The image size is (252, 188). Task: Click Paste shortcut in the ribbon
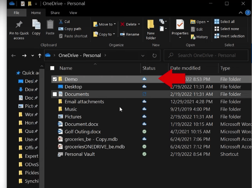[x=73, y=36]
